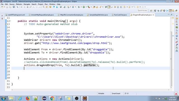The width and height of the screenshot is (179, 101).
Task: Click the Search flashlight toolbar icon
Action: point(100,7)
